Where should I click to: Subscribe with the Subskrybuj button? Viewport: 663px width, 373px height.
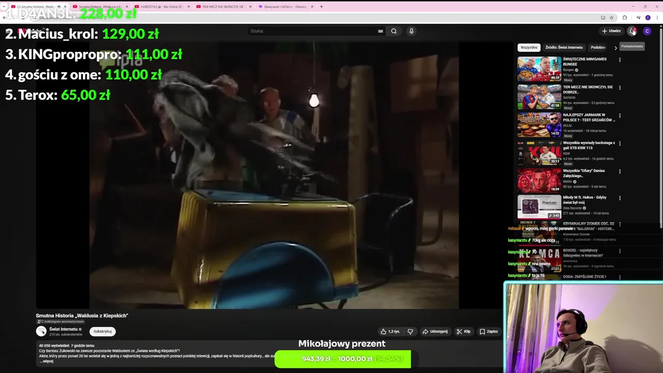[x=103, y=332]
